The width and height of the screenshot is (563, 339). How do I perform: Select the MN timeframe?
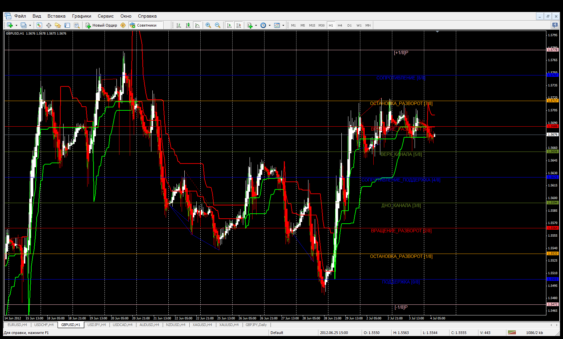click(x=368, y=25)
